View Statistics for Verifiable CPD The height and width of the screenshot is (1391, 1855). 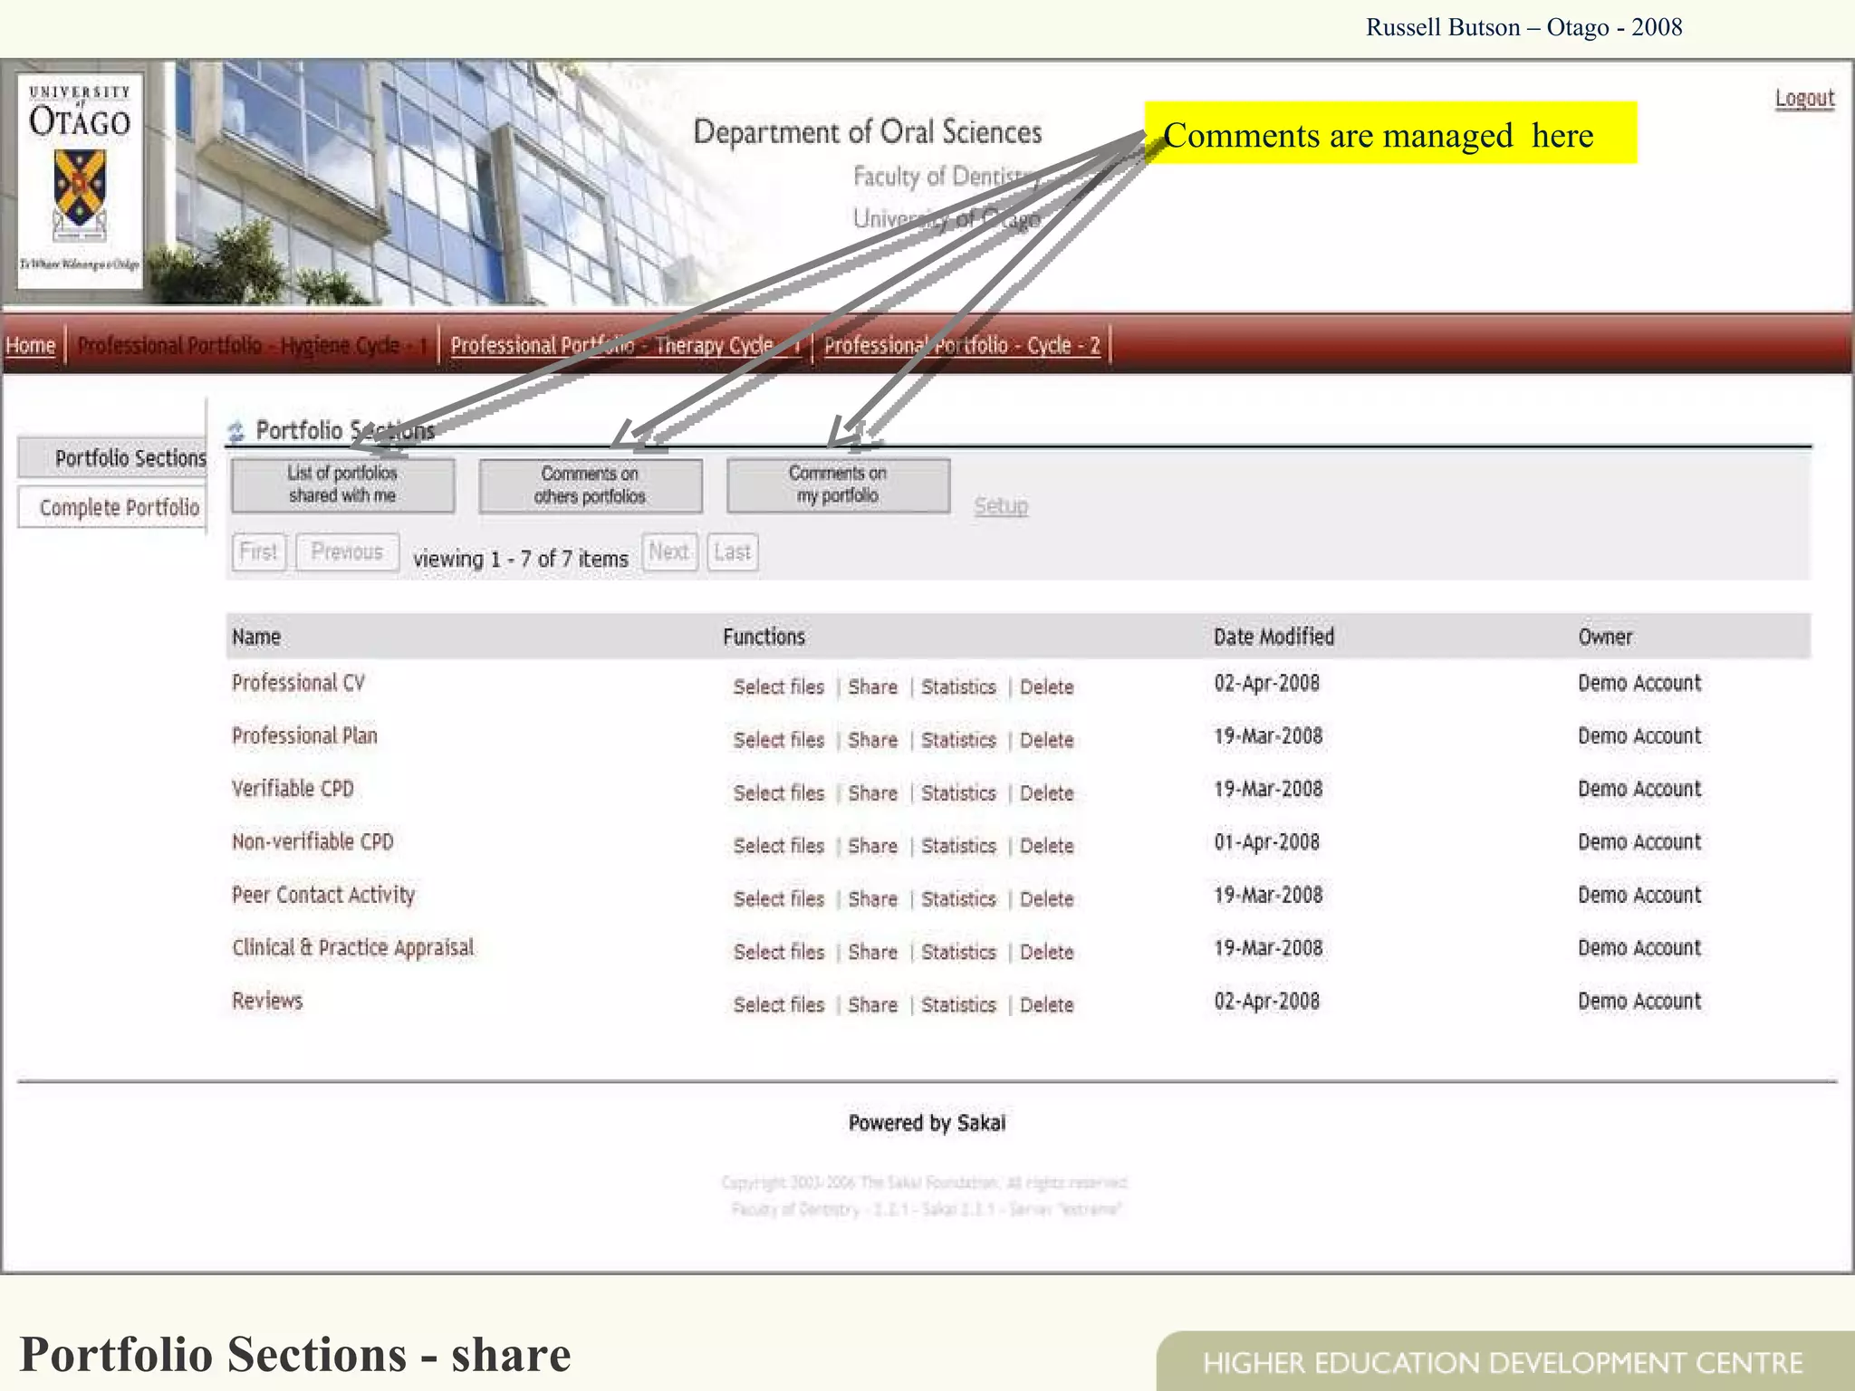coord(958,792)
